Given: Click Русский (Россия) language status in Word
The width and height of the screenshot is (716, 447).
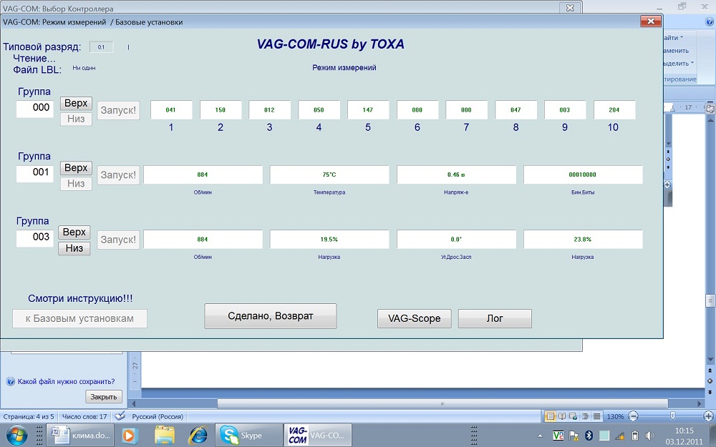Looking at the screenshot, I should (158, 416).
